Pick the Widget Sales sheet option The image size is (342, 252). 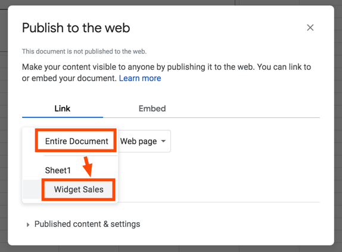(x=79, y=189)
